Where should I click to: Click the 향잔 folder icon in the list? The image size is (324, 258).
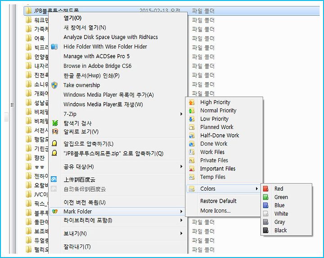pyautogui.click(x=28, y=158)
